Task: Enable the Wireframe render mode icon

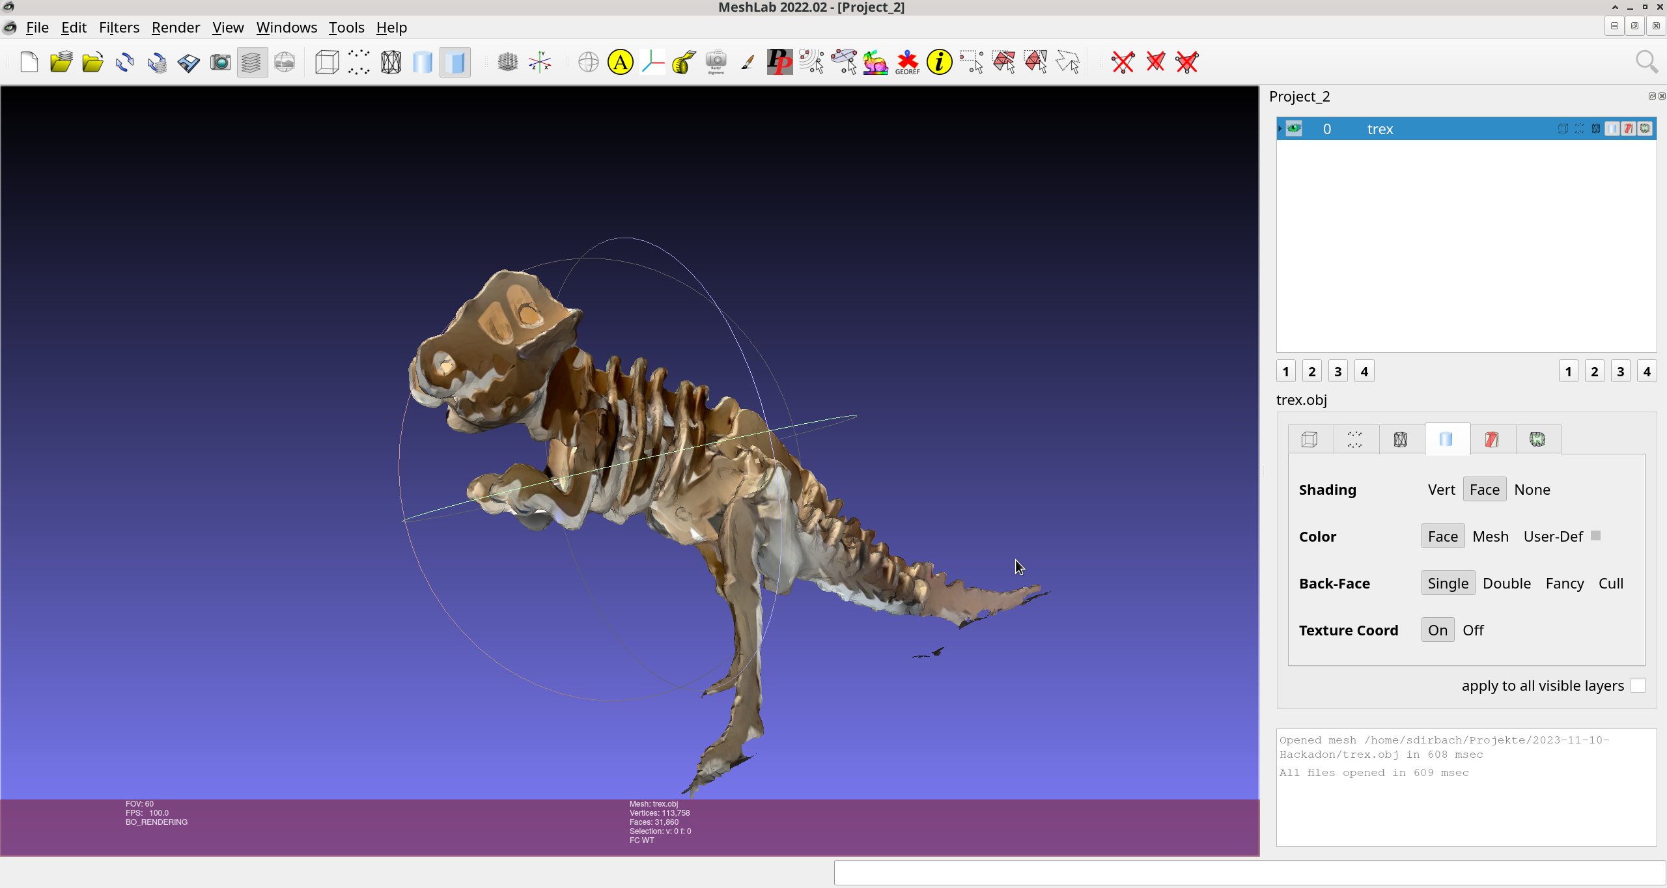Action: click(x=391, y=62)
